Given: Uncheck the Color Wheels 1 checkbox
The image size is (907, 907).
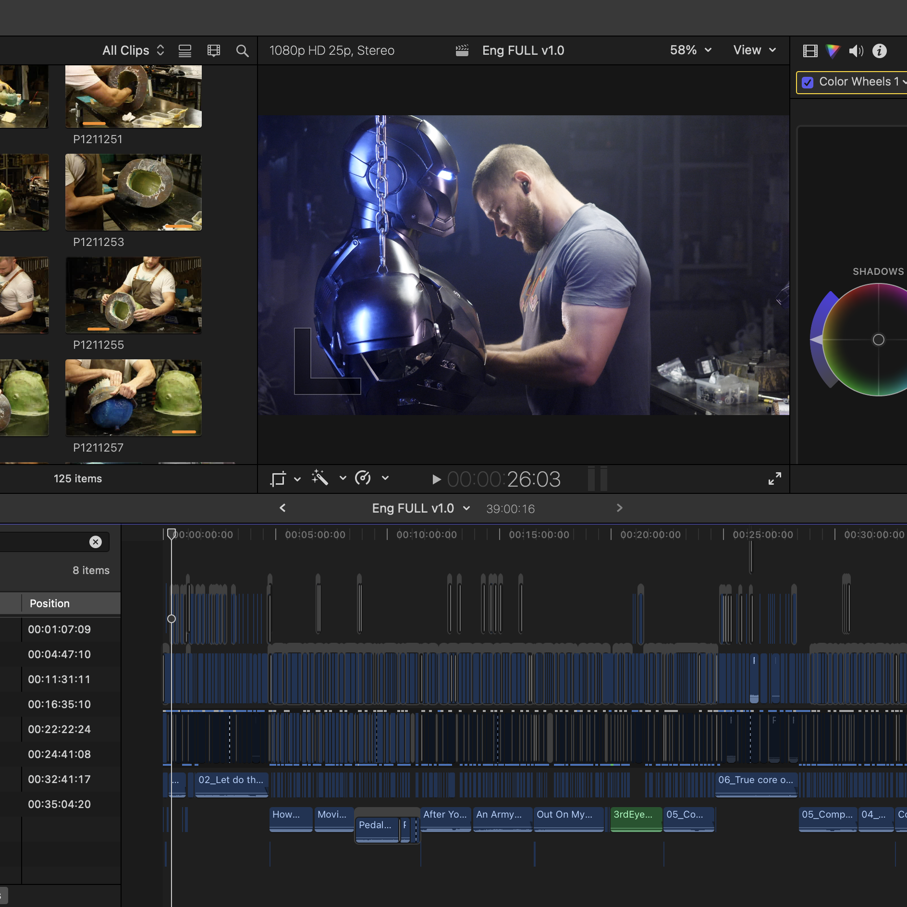Looking at the screenshot, I should [x=808, y=82].
